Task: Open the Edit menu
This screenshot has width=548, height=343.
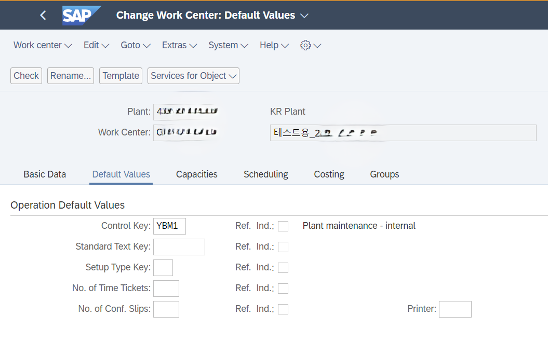Action: coord(96,46)
